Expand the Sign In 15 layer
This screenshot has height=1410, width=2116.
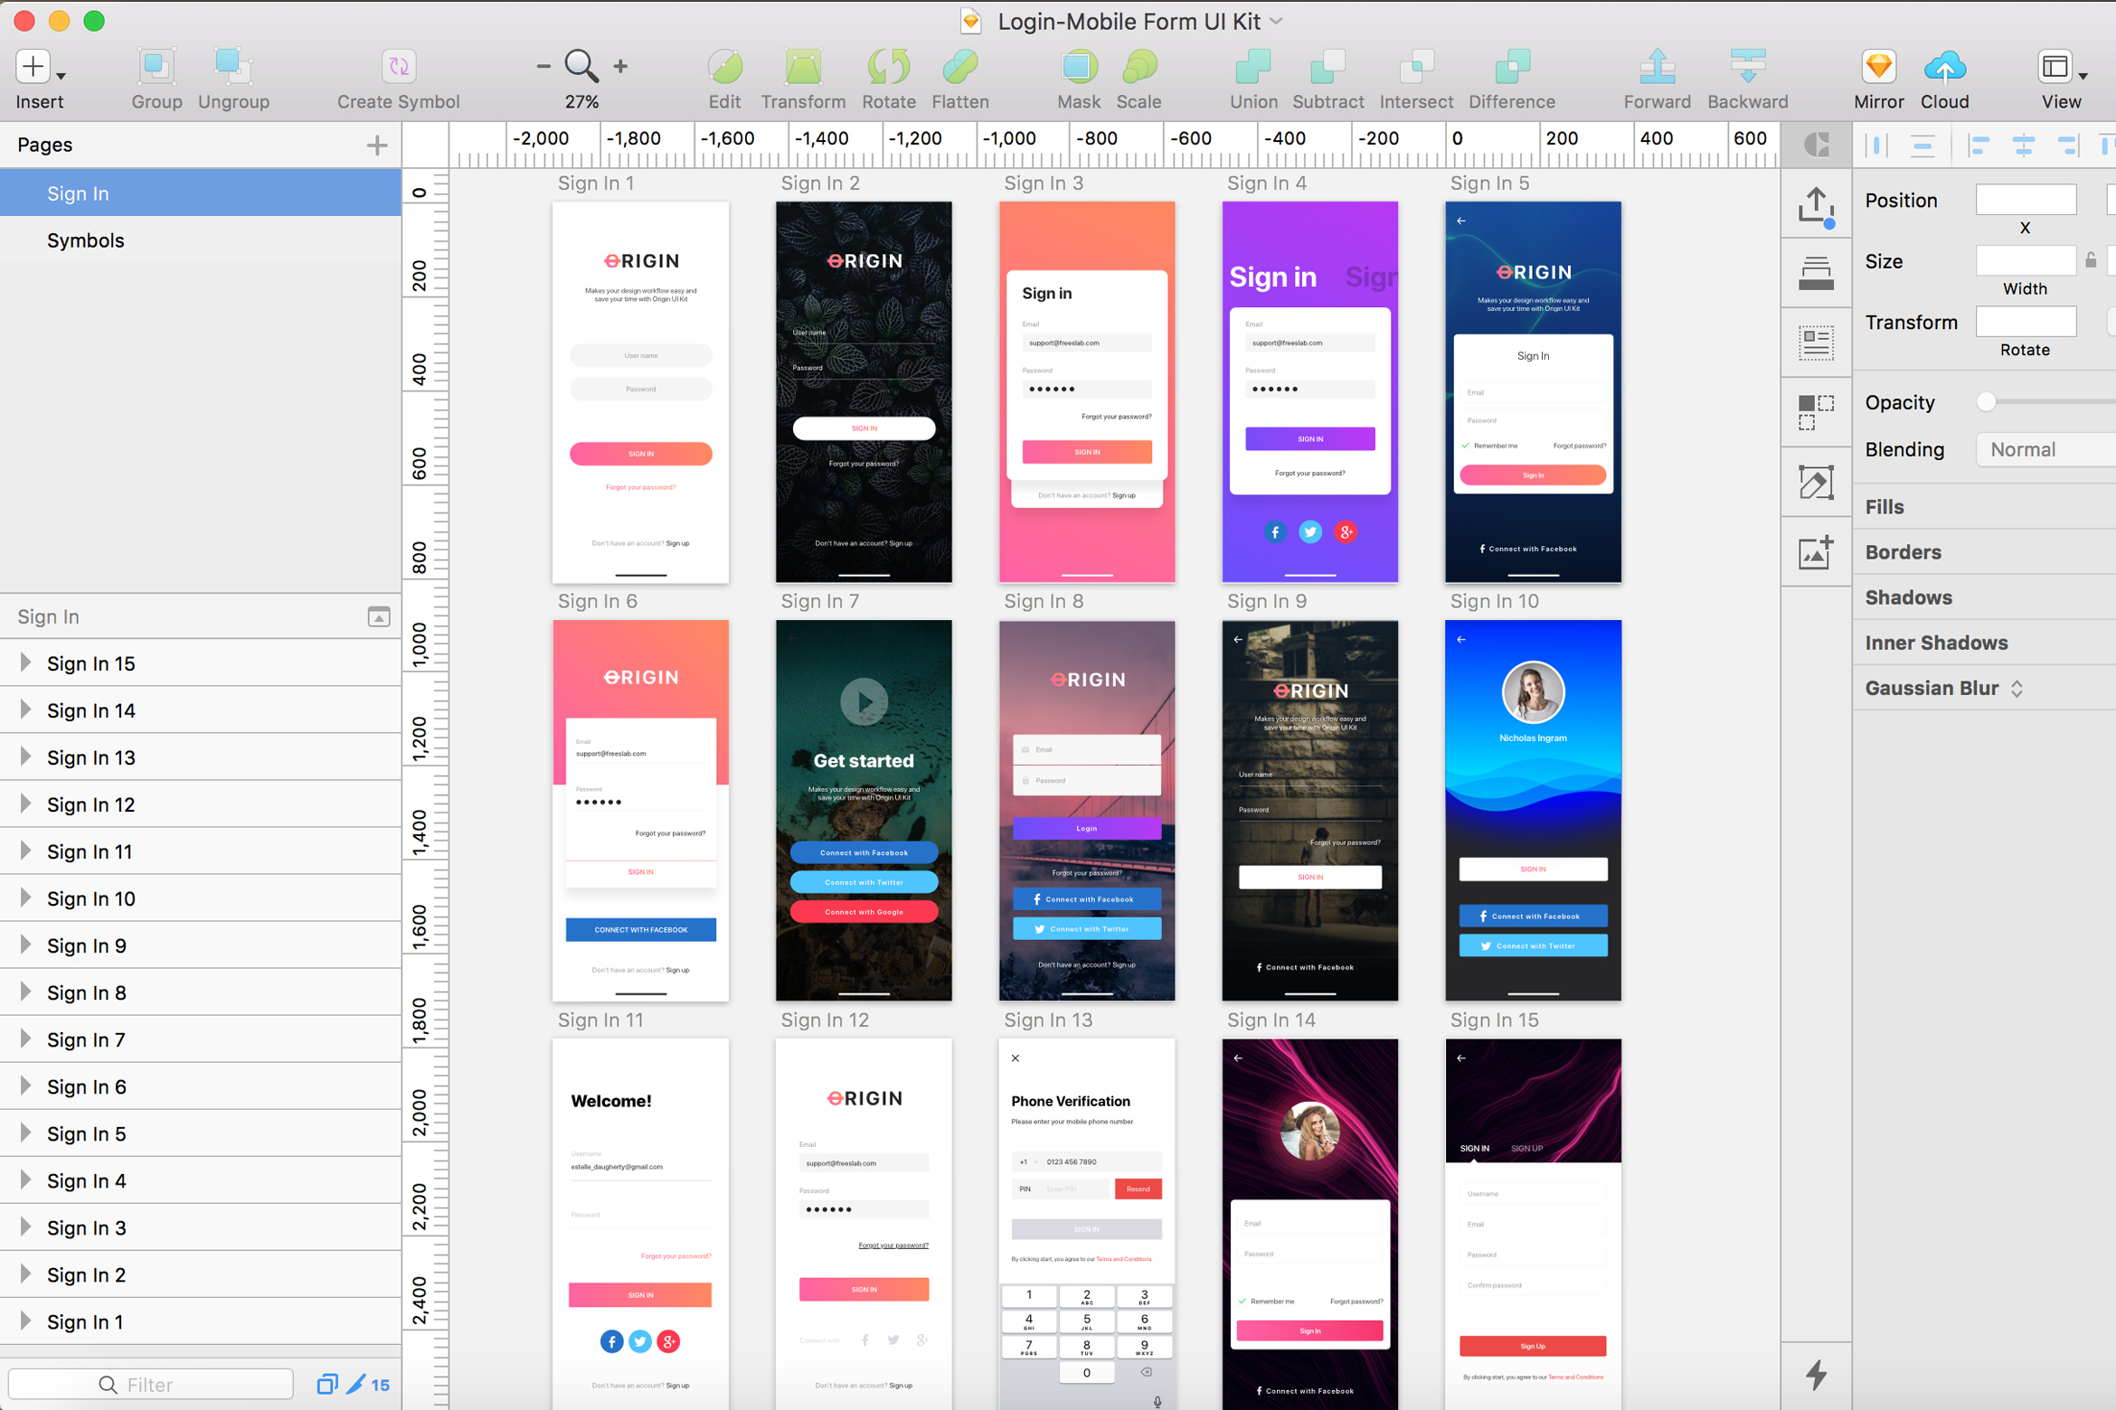click(x=25, y=663)
